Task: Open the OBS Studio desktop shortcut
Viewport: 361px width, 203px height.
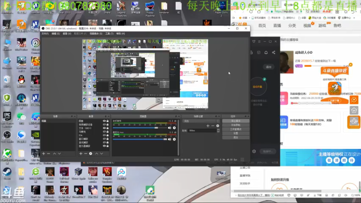Action: click(x=7, y=137)
